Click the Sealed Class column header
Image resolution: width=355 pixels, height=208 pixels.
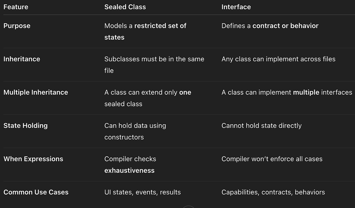coord(125,7)
